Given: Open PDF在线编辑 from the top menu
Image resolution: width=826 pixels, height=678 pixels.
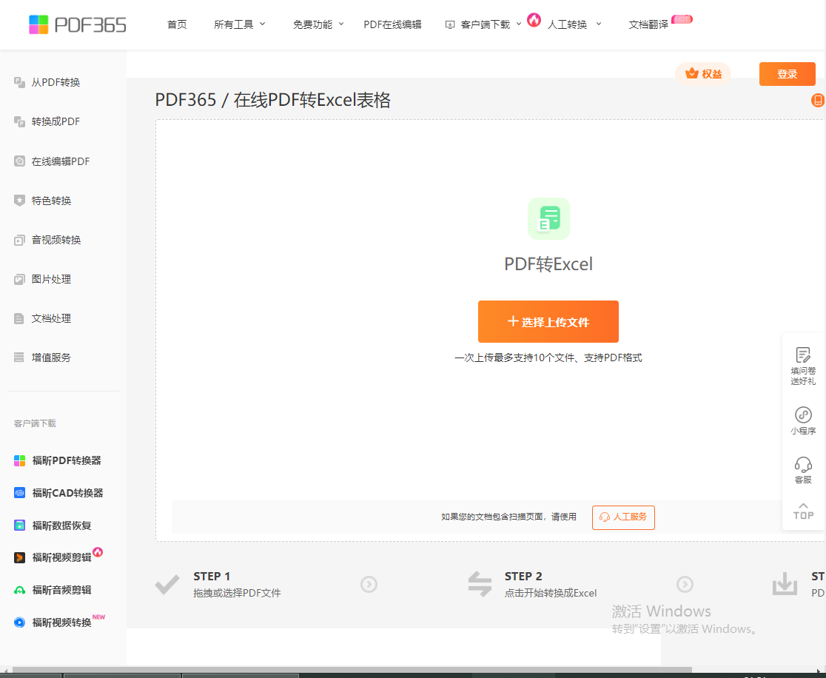Looking at the screenshot, I should [392, 24].
